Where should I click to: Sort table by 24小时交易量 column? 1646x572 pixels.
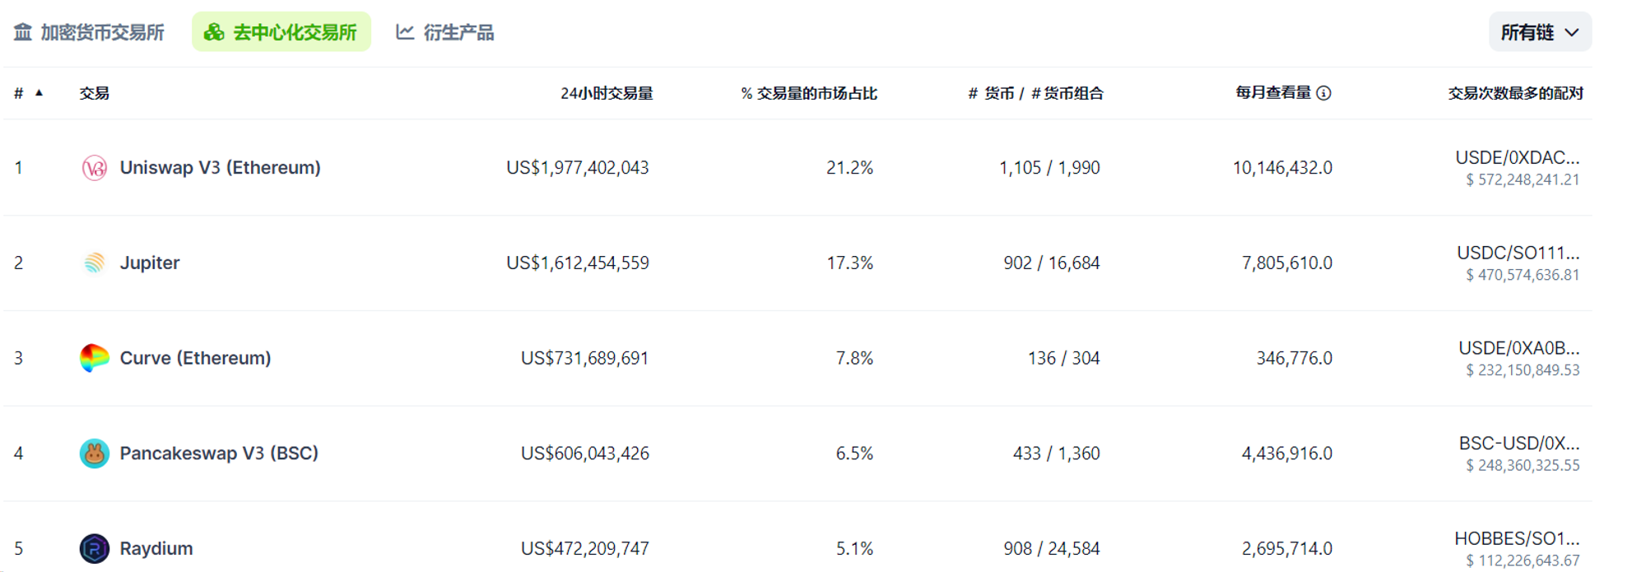click(x=606, y=93)
